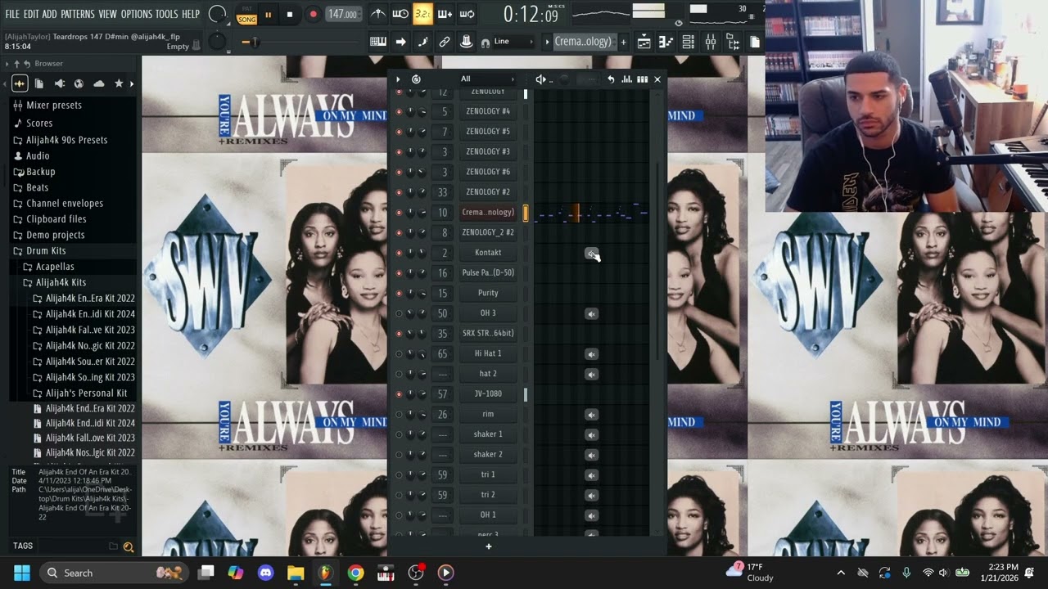Adjust the master volume slider in the toolbar
Image resolution: width=1048 pixels, height=589 pixels.
(254, 42)
